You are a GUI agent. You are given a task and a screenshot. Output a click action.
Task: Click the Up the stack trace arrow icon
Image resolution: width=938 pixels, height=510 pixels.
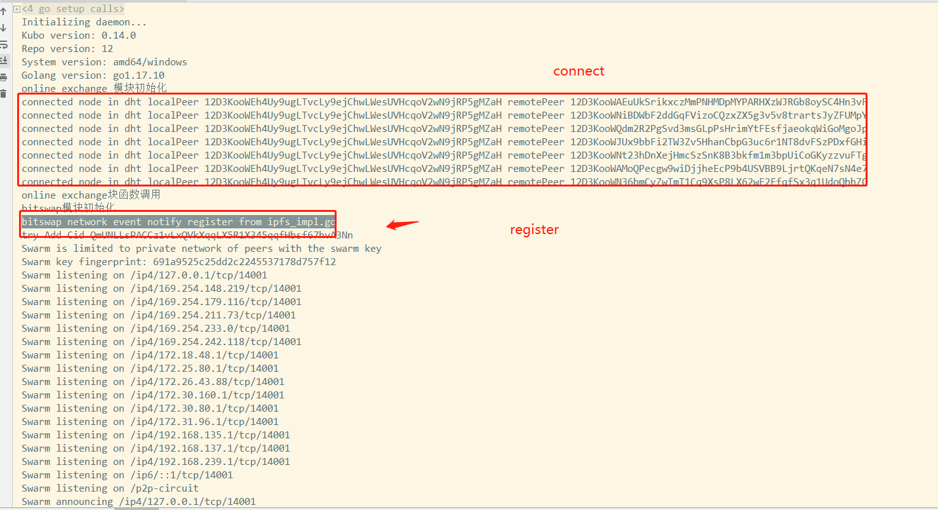(3, 11)
